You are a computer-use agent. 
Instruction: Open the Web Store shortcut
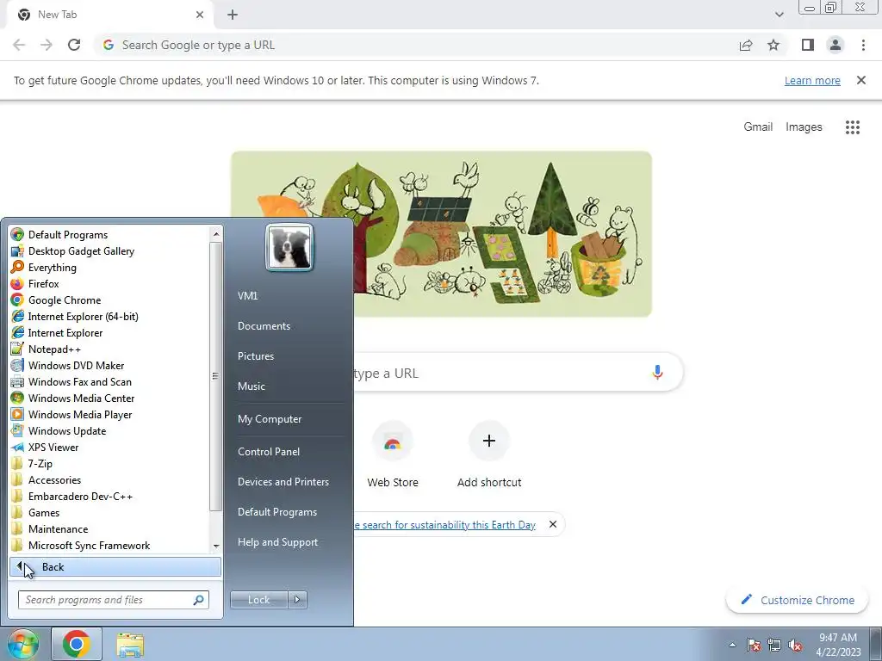pos(393,455)
